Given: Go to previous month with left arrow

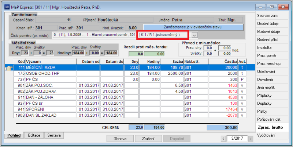Looking at the screenshot, I should click(223, 139).
